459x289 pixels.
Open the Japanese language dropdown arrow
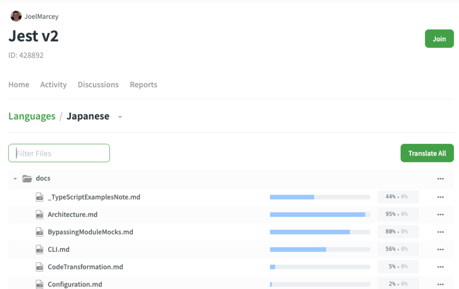click(120, 117)
